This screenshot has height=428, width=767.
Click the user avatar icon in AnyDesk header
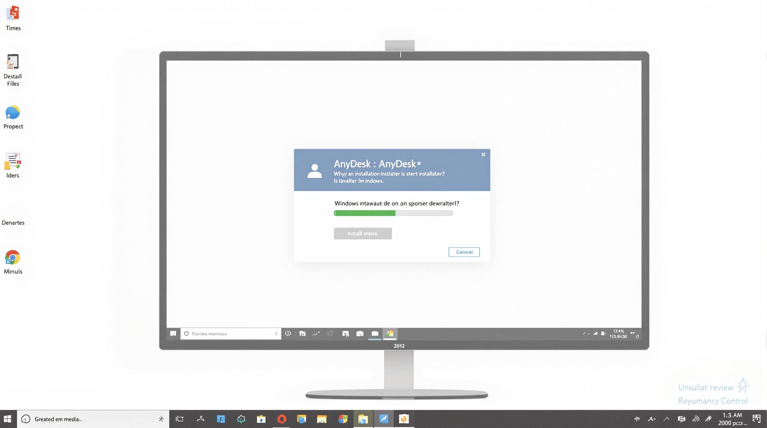coord(314,171)
